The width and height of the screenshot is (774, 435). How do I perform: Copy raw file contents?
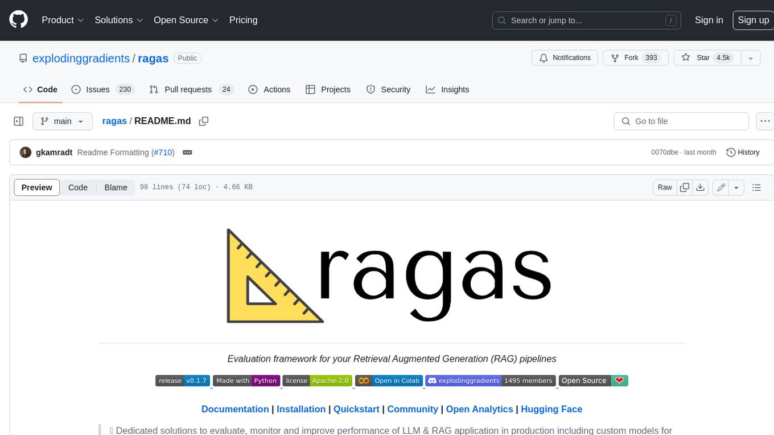pyautogui.click(x=685, y=187)
